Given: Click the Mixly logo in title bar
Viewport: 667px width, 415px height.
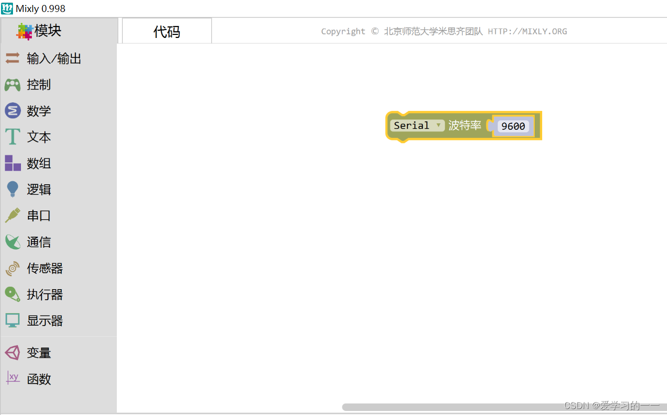Looking at the screenshot, I should pos(7,8).
